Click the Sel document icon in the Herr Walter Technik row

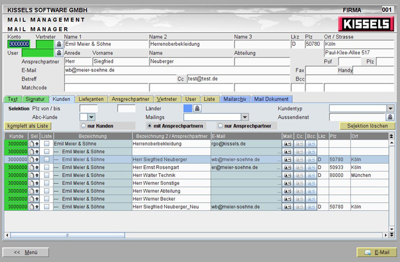32,176
